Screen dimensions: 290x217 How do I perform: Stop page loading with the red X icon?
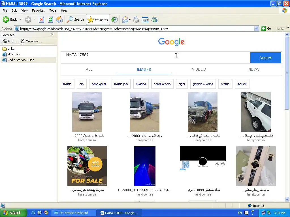[x=41, y=19]
